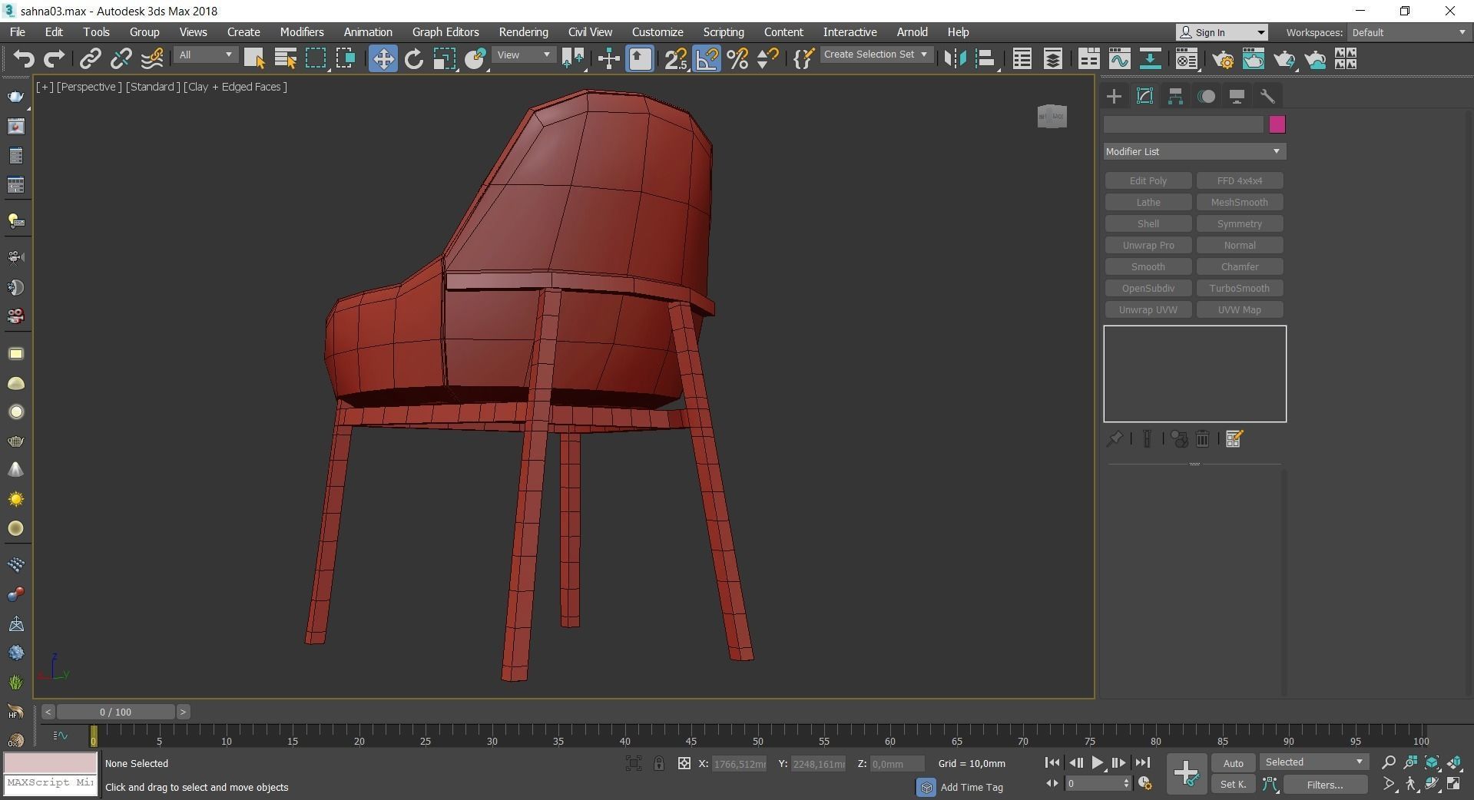Open the selection filter All dropdown
This screenshot has height=800, width=1474.
(204, 55)
